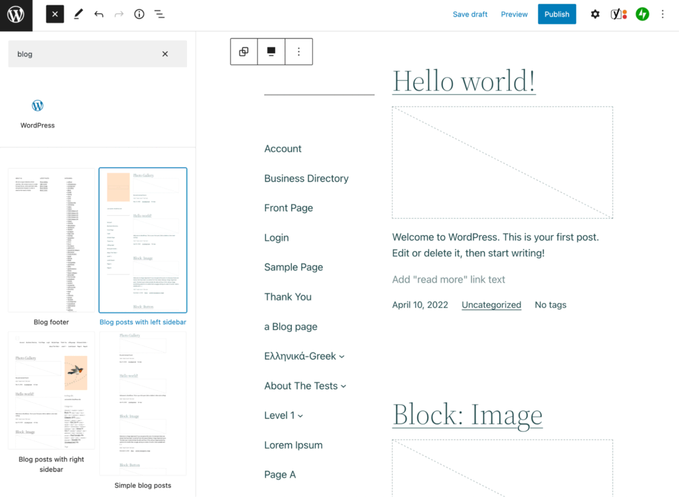Viewport: 679px width, 497px height.
Task: Select the featured image placeholder under Hello world
Action: point(503,162)
